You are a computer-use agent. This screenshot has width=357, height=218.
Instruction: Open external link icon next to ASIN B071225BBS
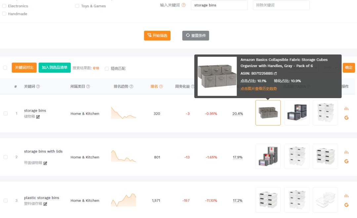[275, 73]
